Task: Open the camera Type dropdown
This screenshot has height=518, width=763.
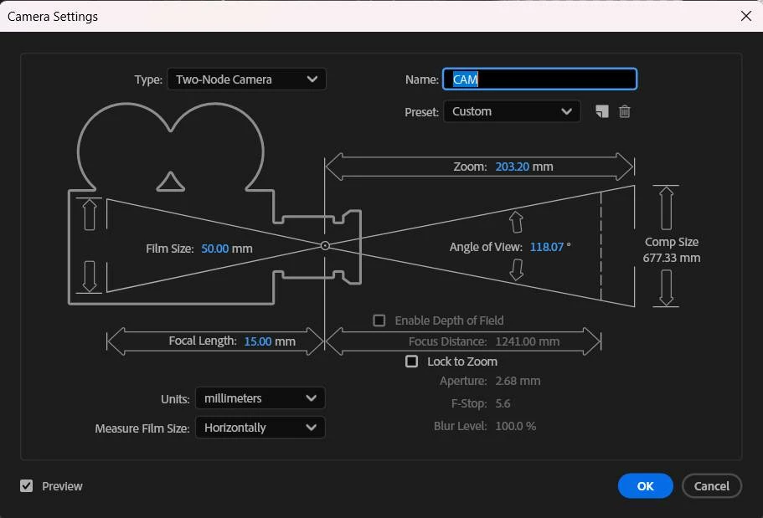Action: coord(247,79)
